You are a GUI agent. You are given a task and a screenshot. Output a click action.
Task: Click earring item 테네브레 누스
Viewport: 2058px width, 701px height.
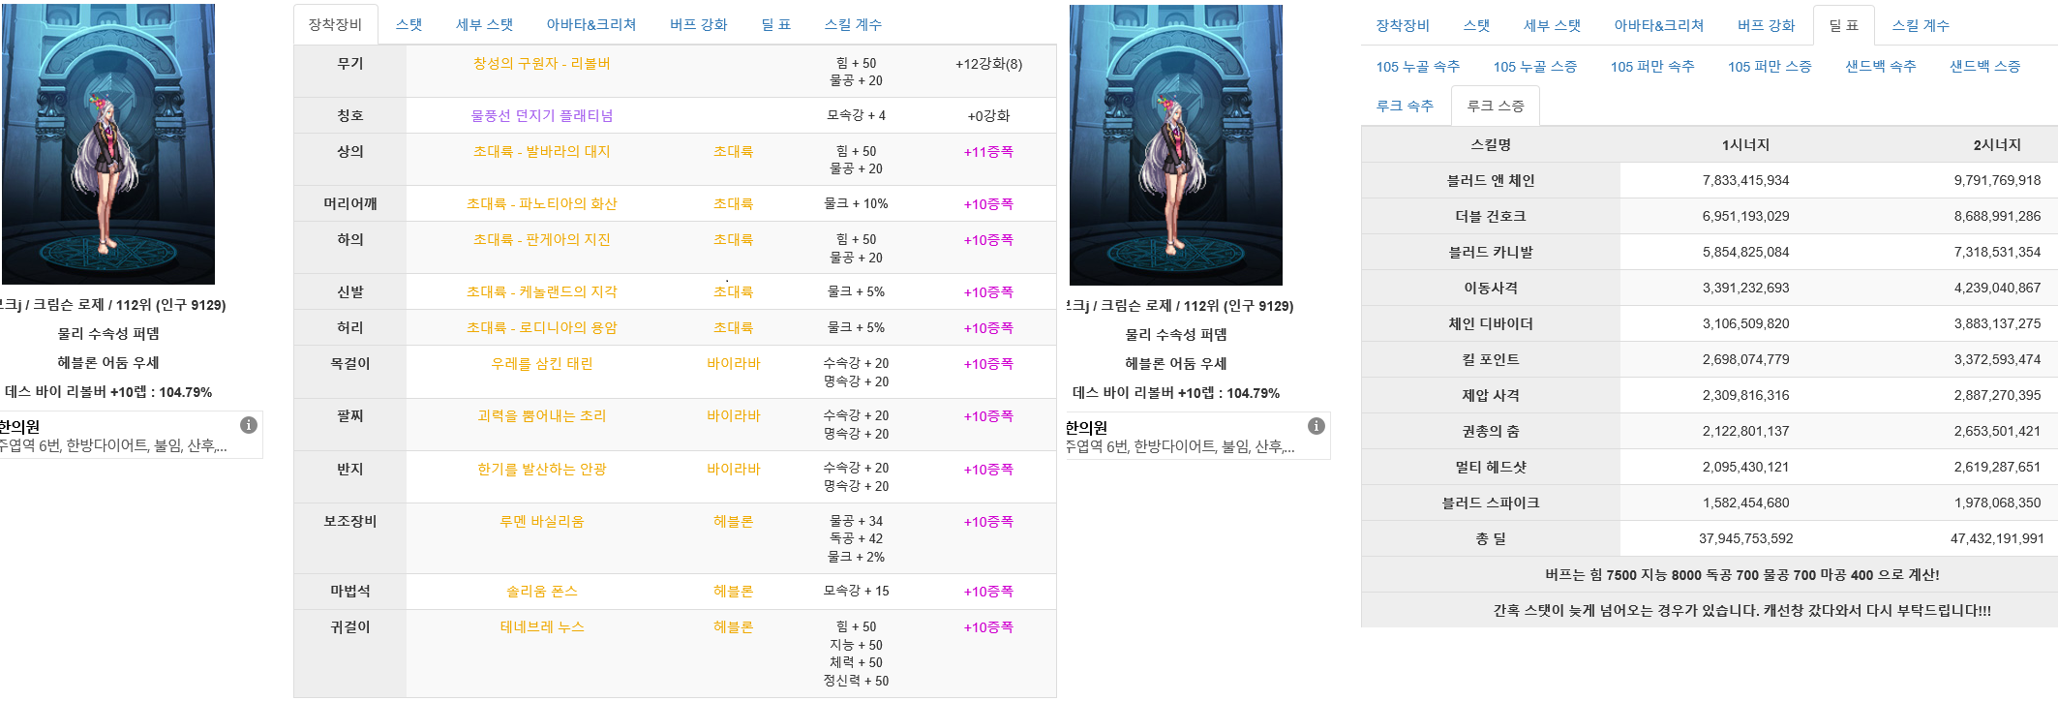pos(541,626)
